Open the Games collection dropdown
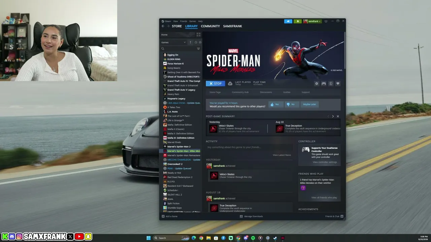The width and height of the screenshot is (431, 242). [x=173, y=42]
